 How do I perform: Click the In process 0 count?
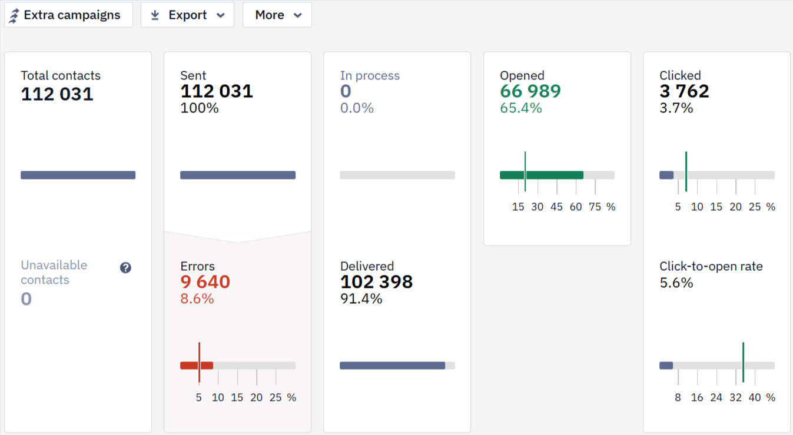[346, 91]
